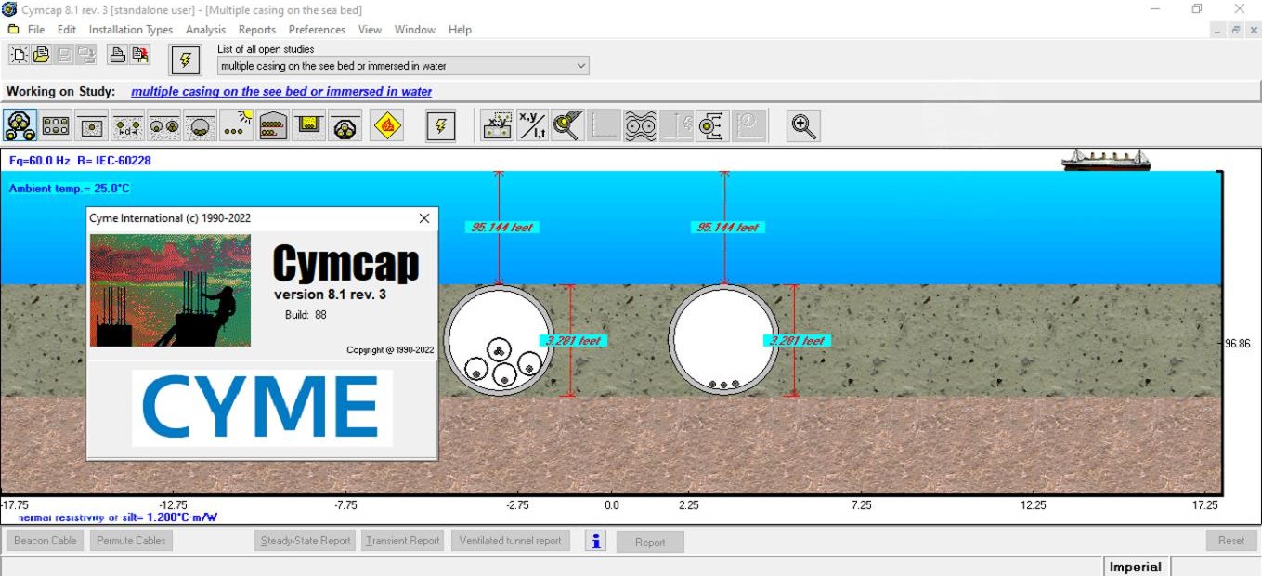Select the cable library trefoil icon

coord(20,125)
